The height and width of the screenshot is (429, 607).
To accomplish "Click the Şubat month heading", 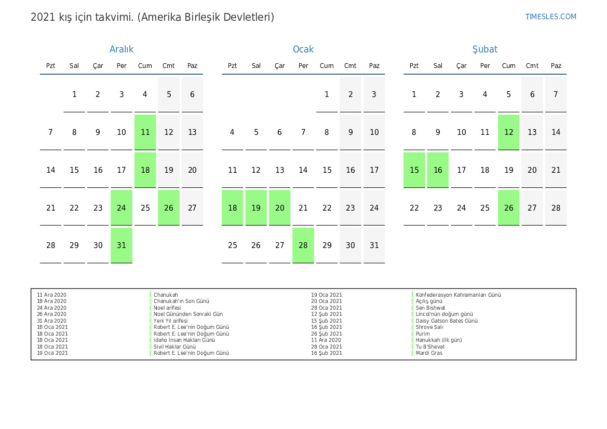I will click(x=485, y=49).
